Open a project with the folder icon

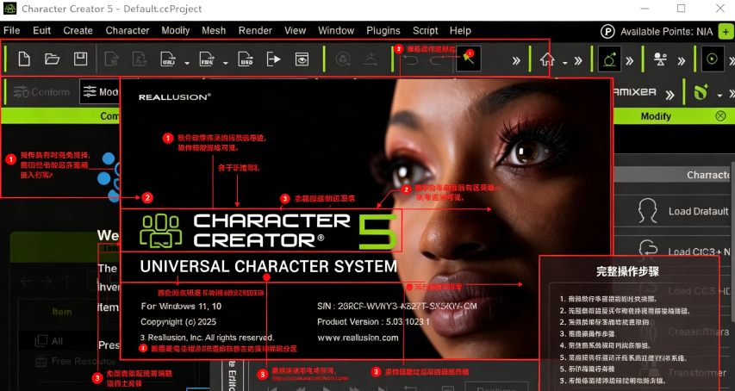coord(52,59)
